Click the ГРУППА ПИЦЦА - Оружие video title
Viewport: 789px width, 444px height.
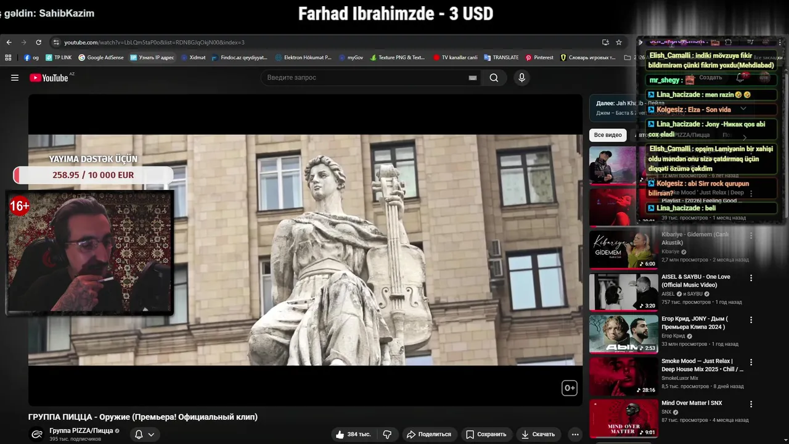click(143, 417)
